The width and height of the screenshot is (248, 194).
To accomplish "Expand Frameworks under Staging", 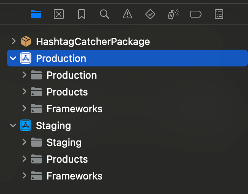I will coord(24,176).
